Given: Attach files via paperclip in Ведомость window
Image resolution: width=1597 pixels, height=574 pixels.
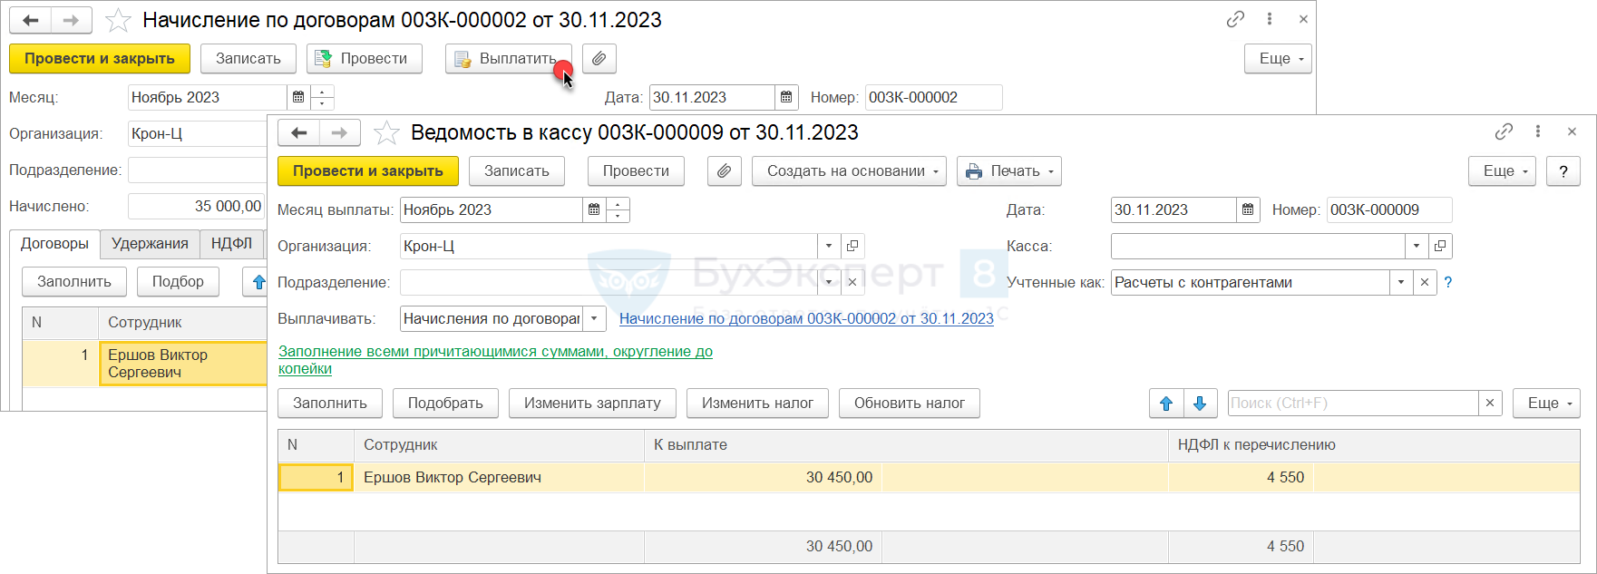Looking at the screenshot, I should (725, 171).
